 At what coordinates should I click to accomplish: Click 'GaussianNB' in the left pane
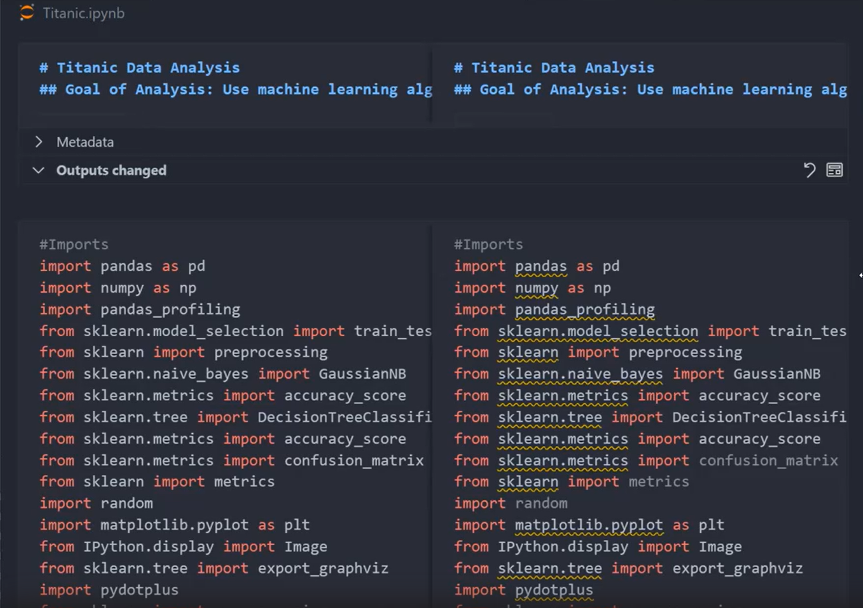[362, 374]
